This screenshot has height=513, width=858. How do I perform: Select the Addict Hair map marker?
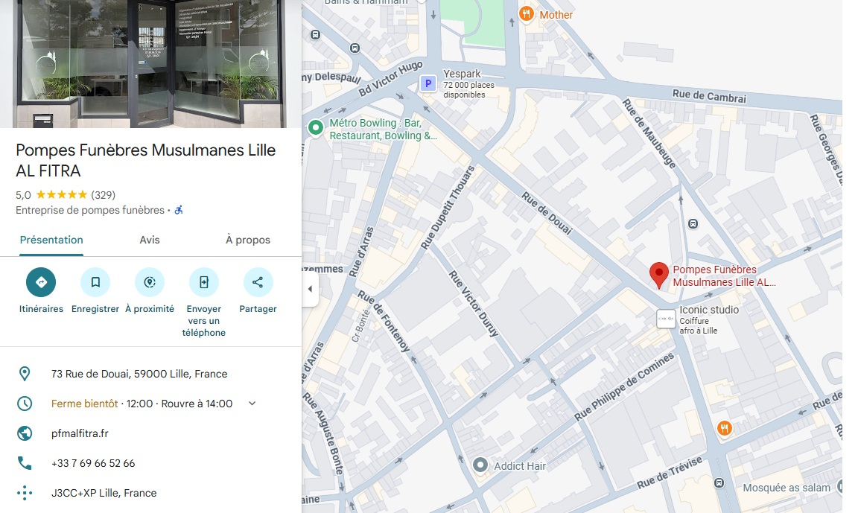[x=480, y=465]
